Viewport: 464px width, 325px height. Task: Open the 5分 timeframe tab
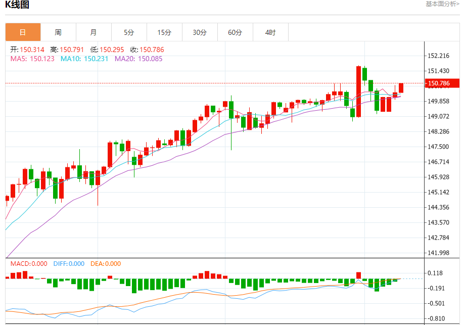(x=129, y=32)
